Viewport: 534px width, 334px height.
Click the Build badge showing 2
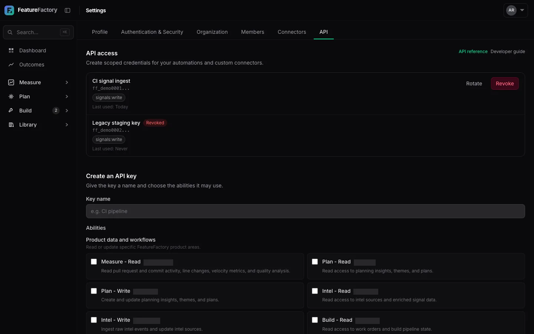coord(56,111)
